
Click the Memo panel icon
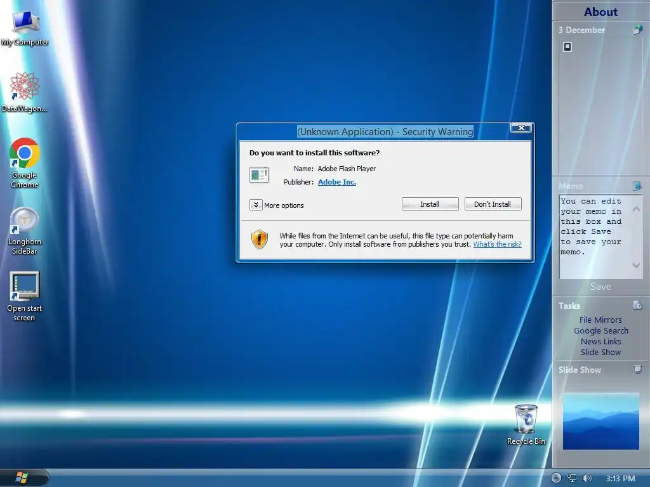[x=637, y=186]
